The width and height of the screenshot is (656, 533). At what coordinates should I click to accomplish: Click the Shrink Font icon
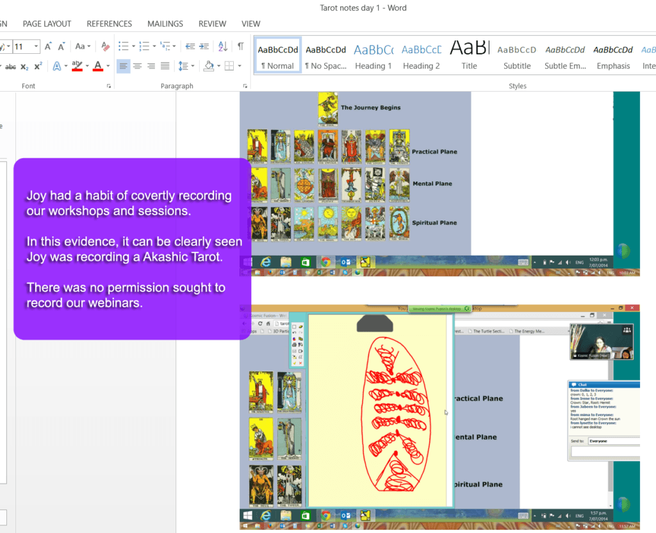pyautogui.click(x=61, y=46)
